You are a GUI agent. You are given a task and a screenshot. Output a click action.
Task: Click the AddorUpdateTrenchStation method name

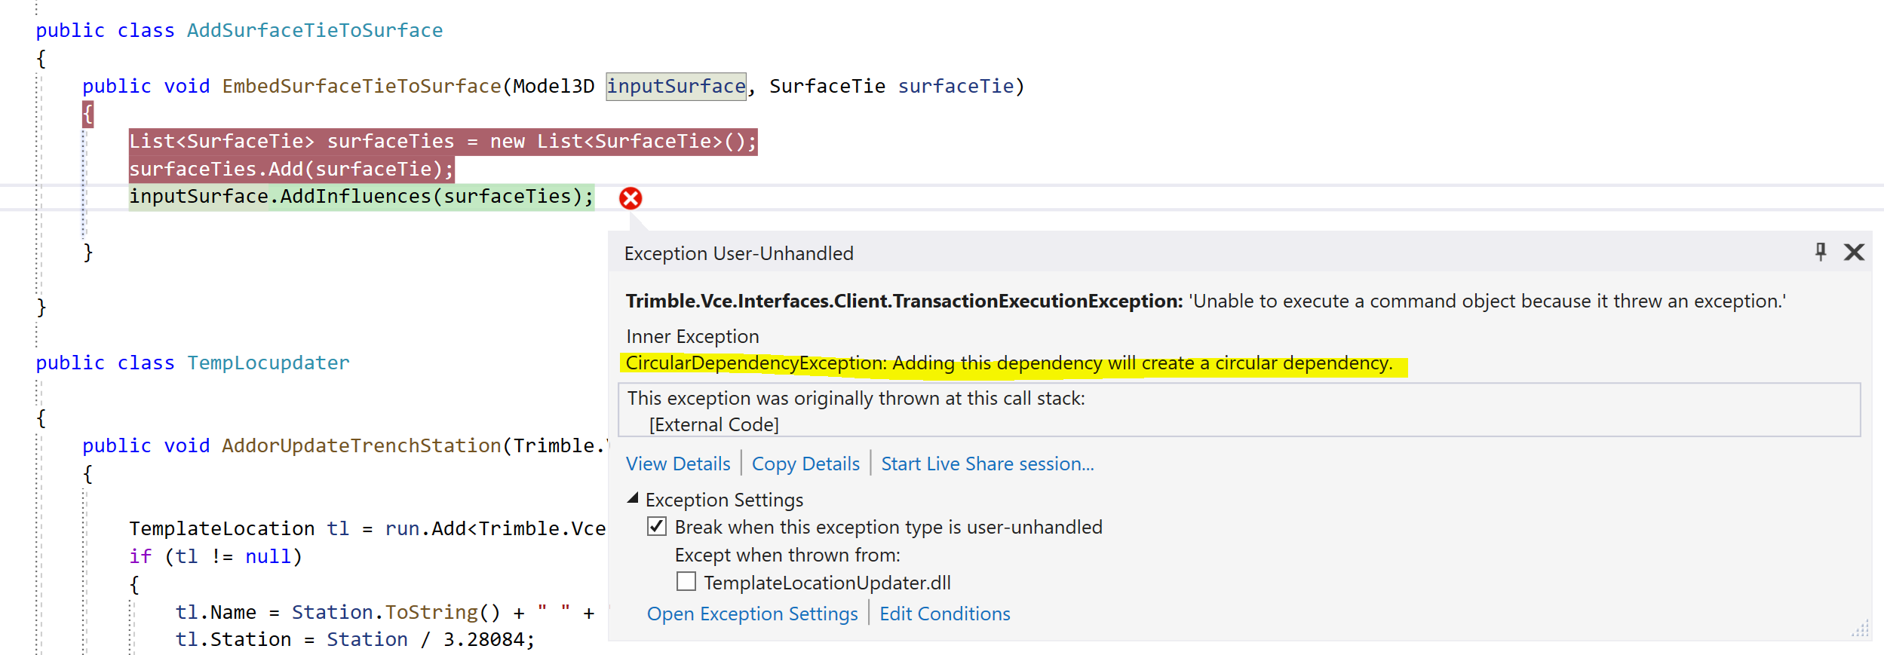361,446
